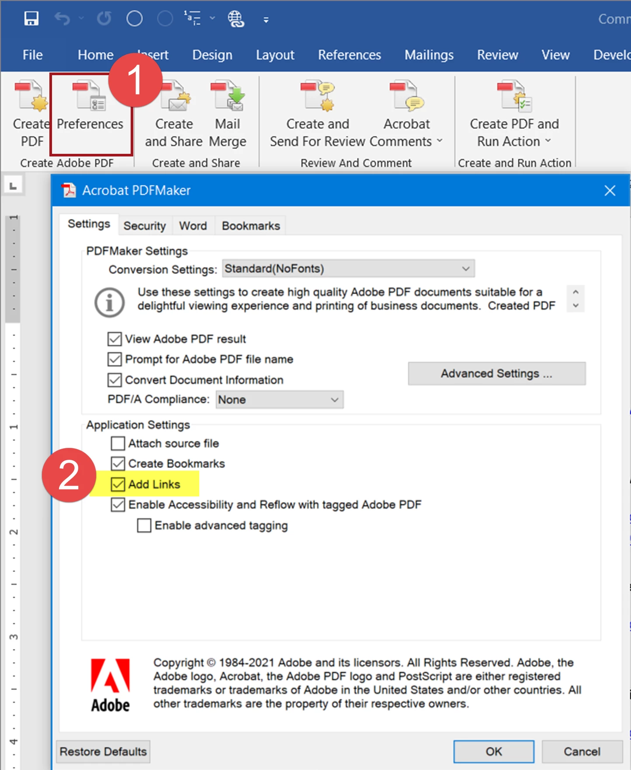Click Create and Share ribbon icon
631x770 pixels.
coord(174,114)
